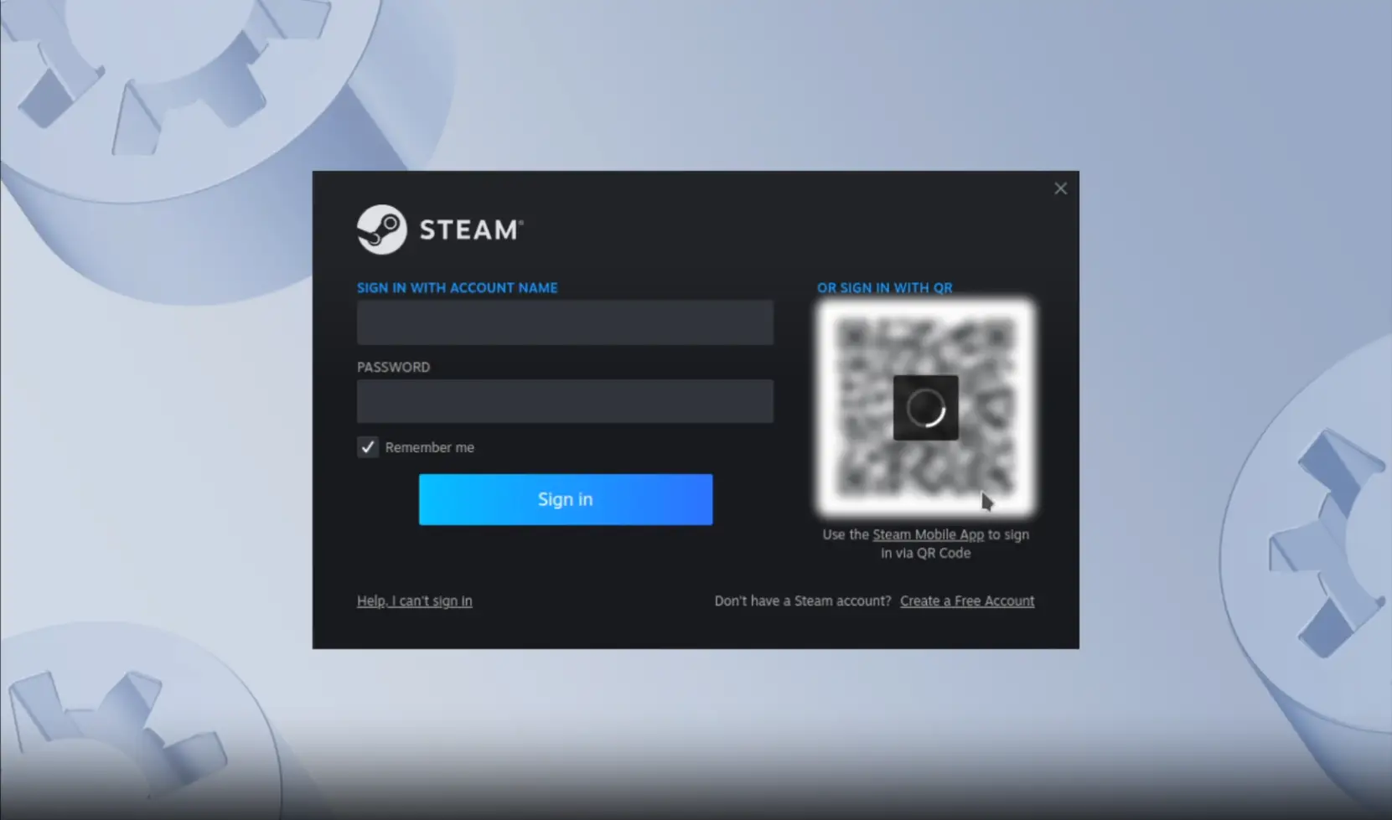Open the Steam Mobile App link
Image resolution: width=1392 pixels, height=820 pixels.
tap(928, 534)
